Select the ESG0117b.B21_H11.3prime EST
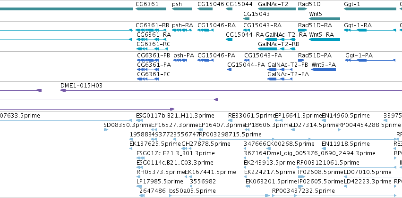Image resolution: width=402 pixels, height=198 pixels. pyautogui.click(x=139, y=120)
